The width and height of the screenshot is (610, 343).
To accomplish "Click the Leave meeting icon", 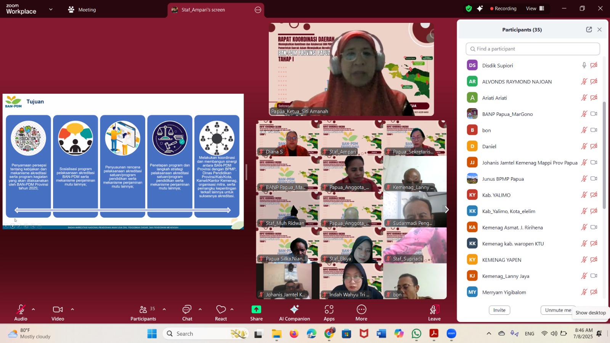I will tap(434, 309).
